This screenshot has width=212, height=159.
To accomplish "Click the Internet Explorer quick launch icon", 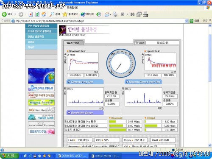I will pyautogui.click(x=30, y=156).
